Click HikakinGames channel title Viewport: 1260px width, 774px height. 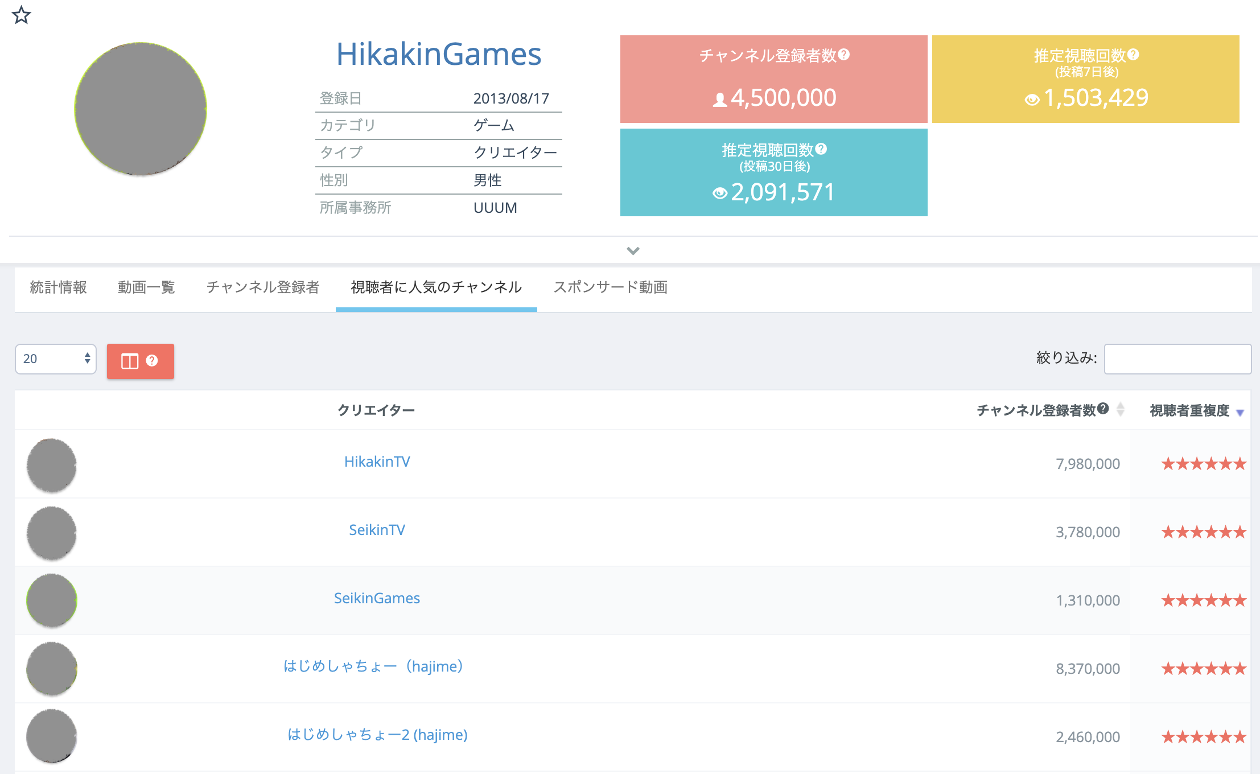click(439, 54)
